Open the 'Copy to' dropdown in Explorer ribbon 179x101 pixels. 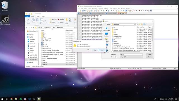53,22
